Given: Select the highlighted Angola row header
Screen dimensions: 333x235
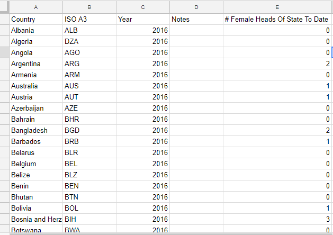Looking at the screenshot, I should tap(4, 52).
